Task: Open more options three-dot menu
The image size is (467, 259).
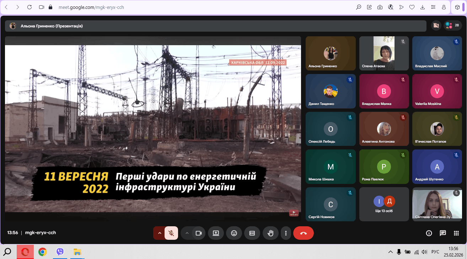Action: (286, 233)
